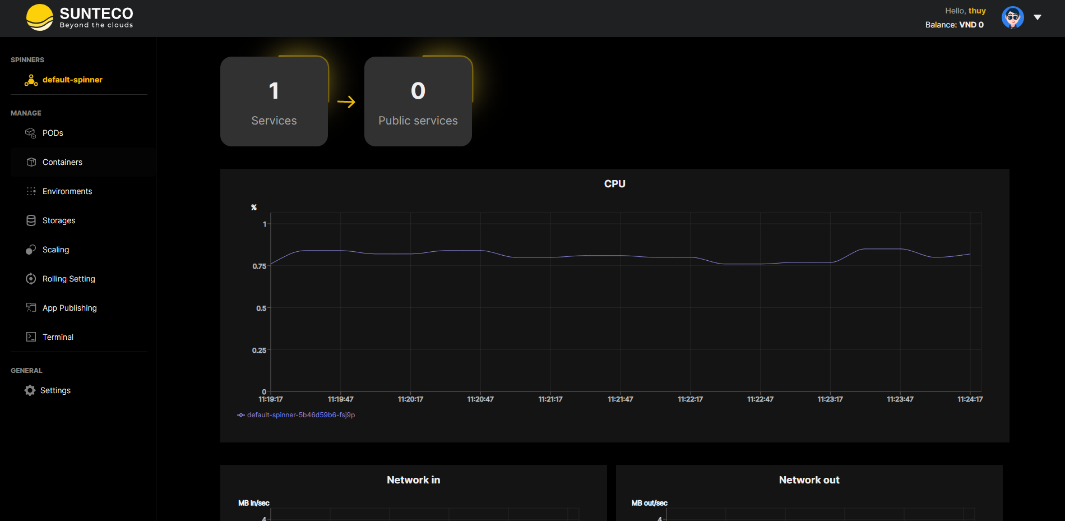Click the App Publishing icon
The height and width of the screenshot is (521, 1065).
coord(31,307)
